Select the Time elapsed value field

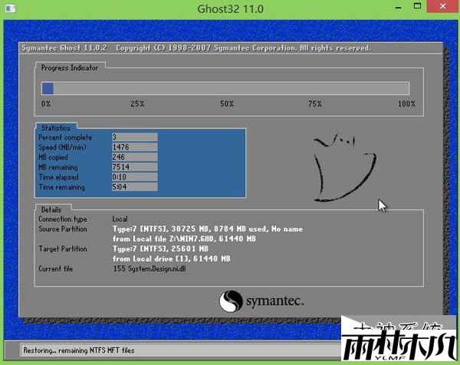(x=134, y=177)
